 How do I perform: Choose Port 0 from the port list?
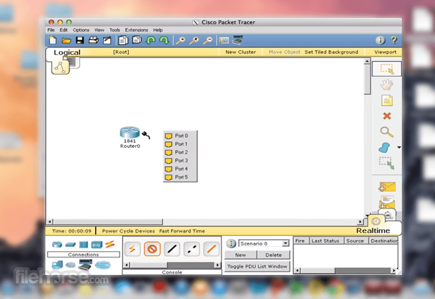tap(180, 136)
